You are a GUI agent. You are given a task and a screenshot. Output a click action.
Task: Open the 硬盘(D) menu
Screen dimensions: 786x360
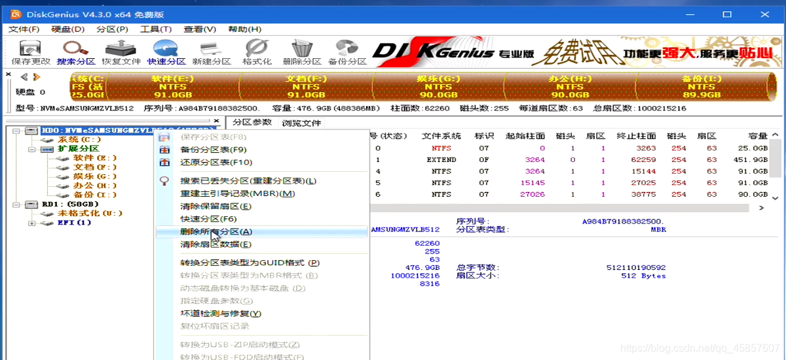[x=68, y=29]
